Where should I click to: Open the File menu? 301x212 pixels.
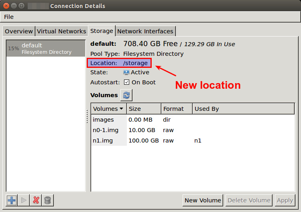(x=9, y=17)
